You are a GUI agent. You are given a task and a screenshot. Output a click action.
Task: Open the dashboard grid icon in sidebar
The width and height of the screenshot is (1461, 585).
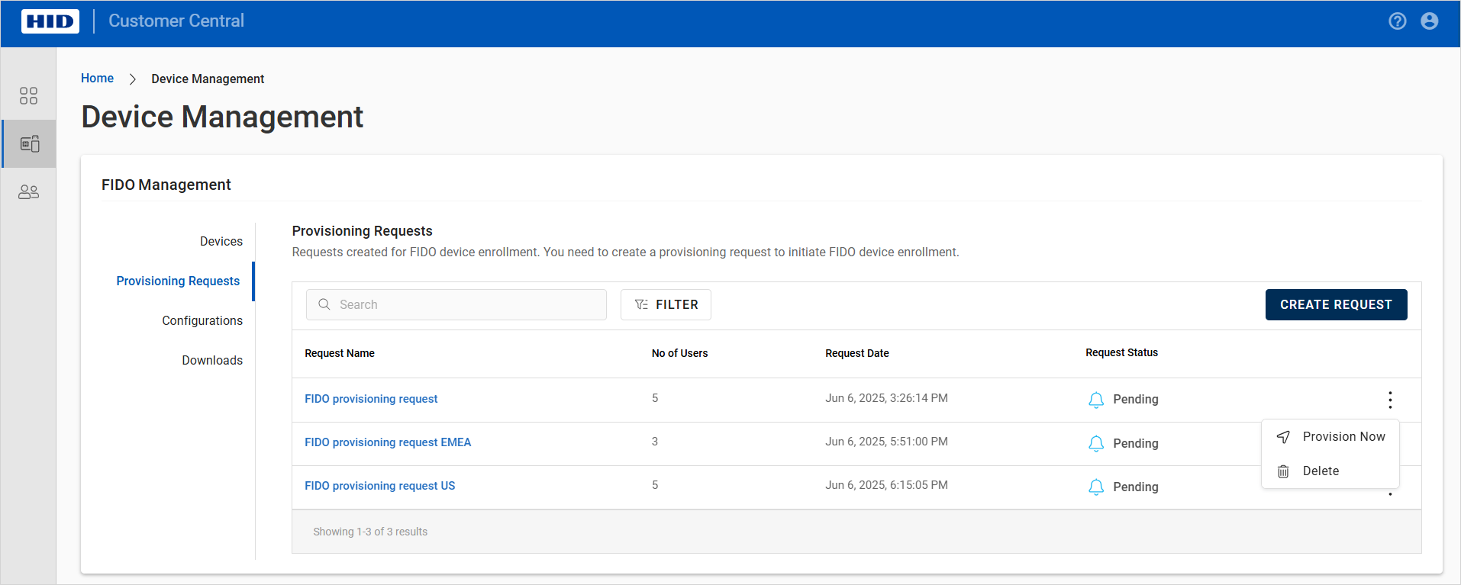point(28,95)
